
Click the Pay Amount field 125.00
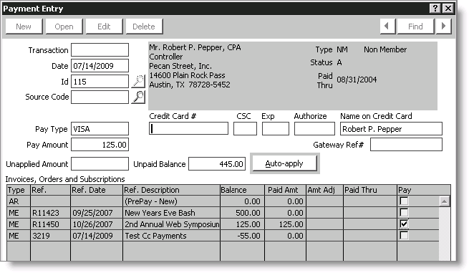click(x=100, y=145)
